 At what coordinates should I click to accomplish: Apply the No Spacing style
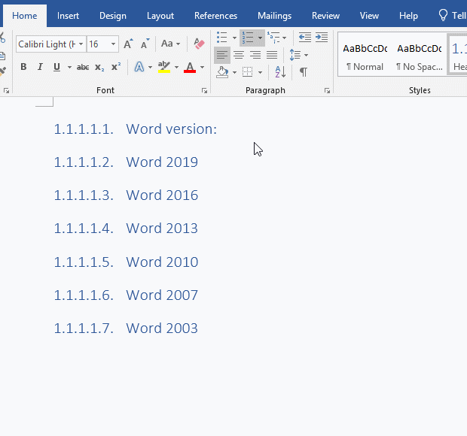(420, 56)
